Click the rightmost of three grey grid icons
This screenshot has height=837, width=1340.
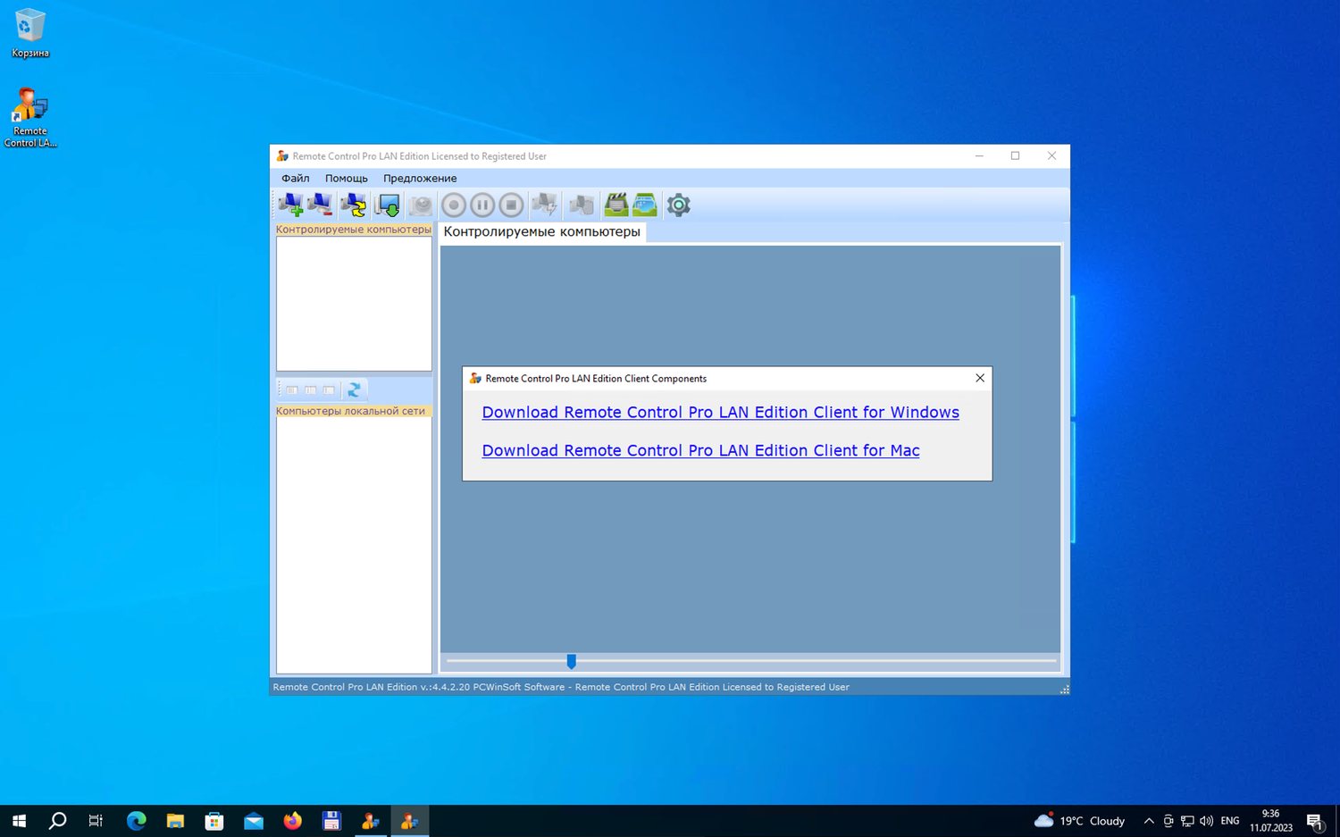[x=330, y=390]
